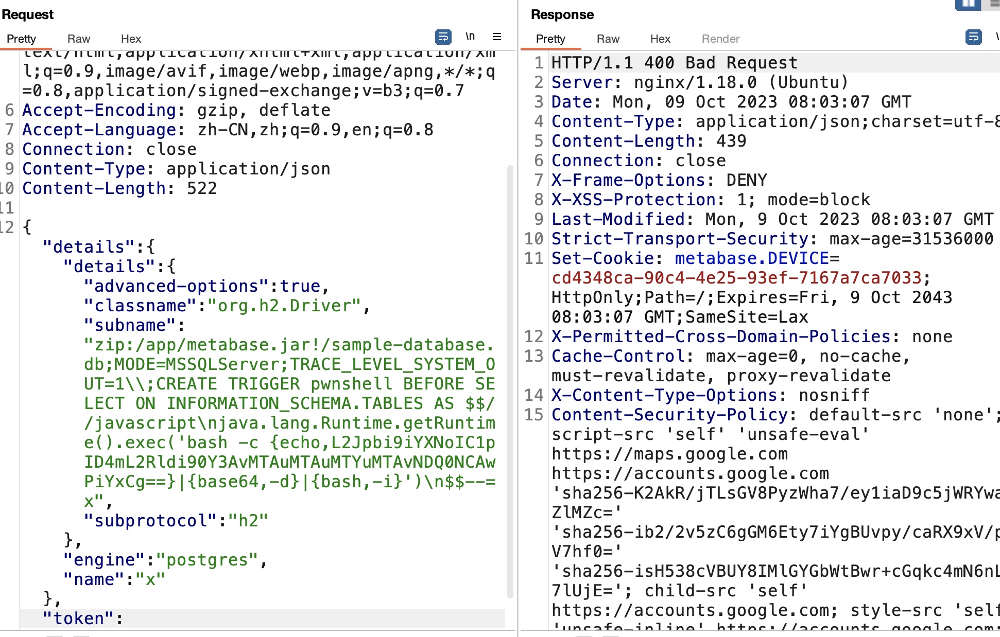Click the Request vertical scrollbar

(510, 381)
